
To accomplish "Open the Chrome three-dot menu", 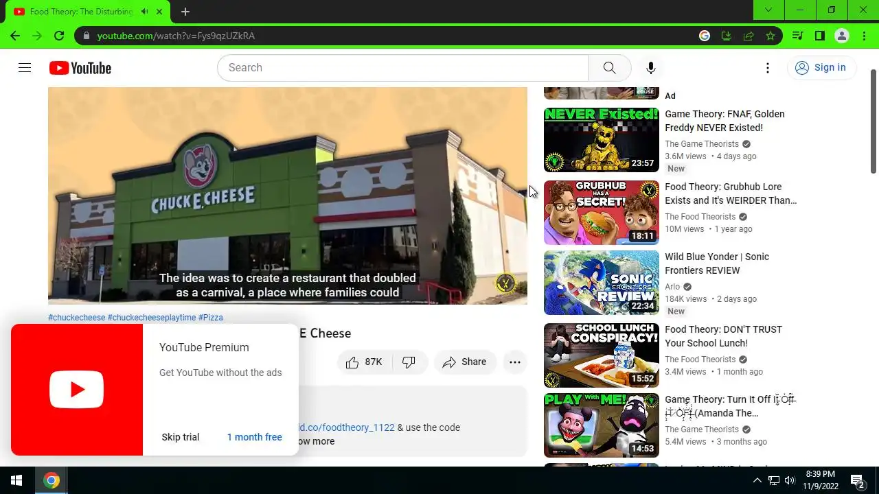I will (x=863, y=36).
